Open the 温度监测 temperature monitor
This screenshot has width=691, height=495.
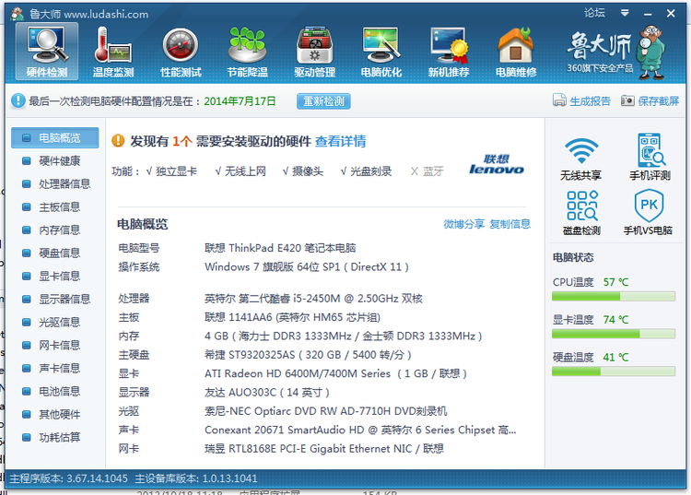(x=113, y=51)
